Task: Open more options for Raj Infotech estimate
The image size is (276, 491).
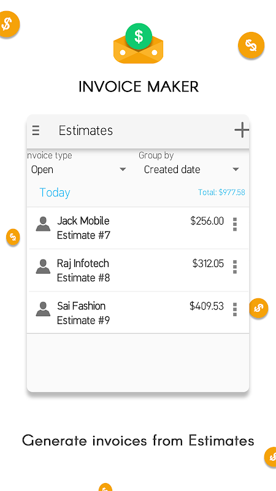Action: 235,267
